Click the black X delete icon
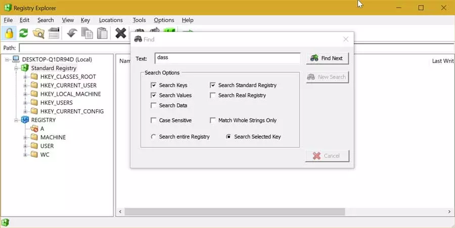 [x=121, y=33]
